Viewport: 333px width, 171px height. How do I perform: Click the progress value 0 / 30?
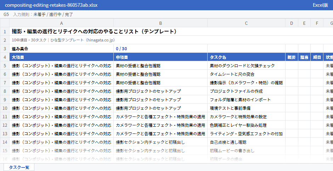[160, 49]
